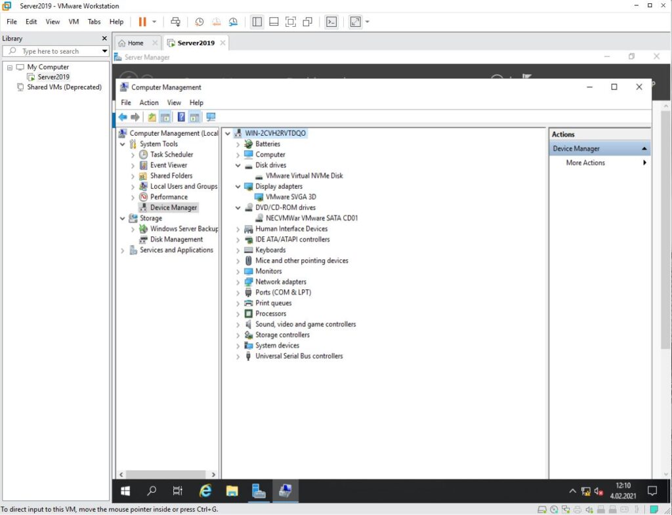Toggle the thumbnail bar view button

pyautogui.click(x=274, y=22)
